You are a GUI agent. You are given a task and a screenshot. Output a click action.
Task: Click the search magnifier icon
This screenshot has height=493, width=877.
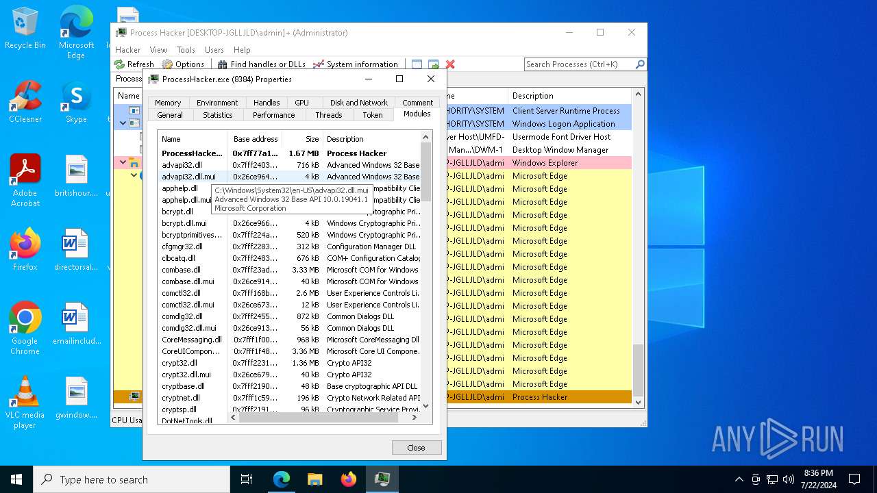point(640,64)
